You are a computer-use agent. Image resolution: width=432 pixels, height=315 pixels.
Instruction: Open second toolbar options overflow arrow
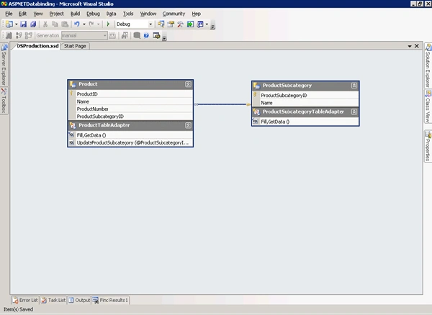(164, 38)
